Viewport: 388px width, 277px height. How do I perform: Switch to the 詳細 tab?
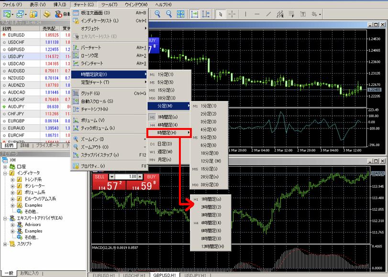click(25, 145)
